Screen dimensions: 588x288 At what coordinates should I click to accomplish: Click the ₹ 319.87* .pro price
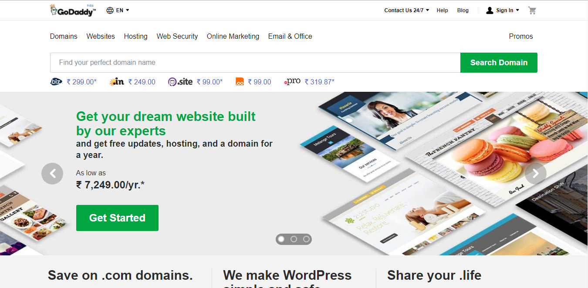pos(319,82)
